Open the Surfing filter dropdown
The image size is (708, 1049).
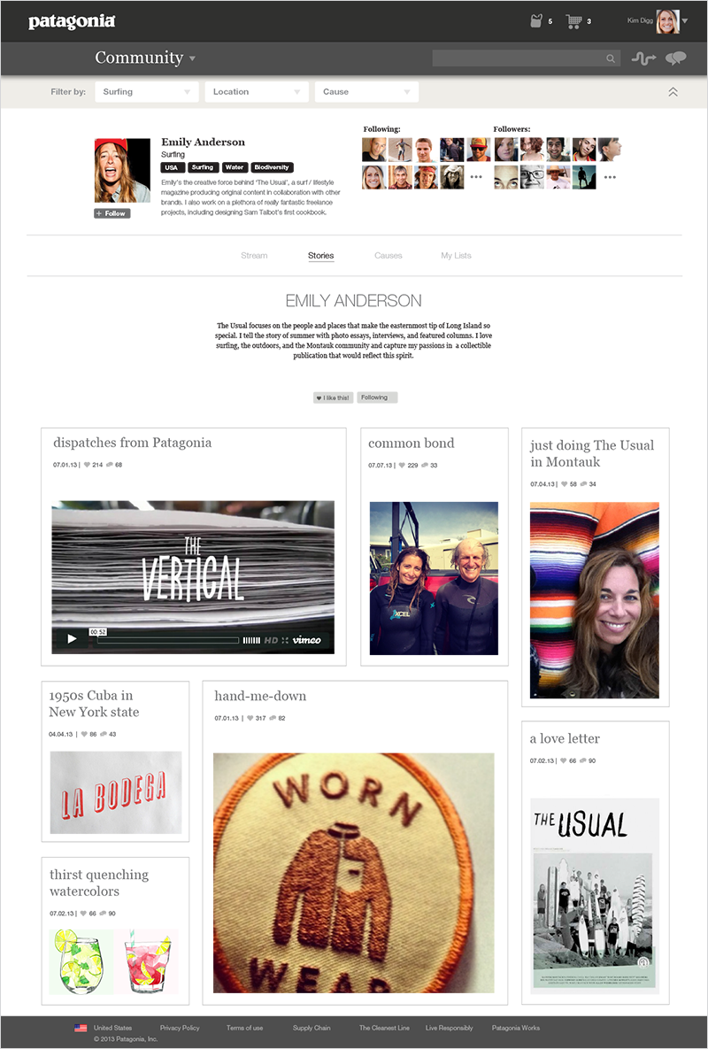point(147,92)
